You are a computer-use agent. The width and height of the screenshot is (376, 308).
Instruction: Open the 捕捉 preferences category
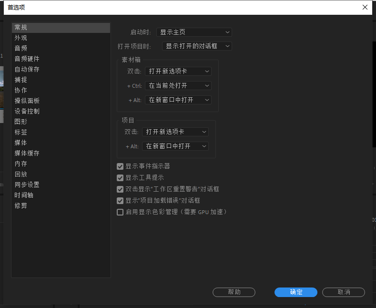click(61, 80)
